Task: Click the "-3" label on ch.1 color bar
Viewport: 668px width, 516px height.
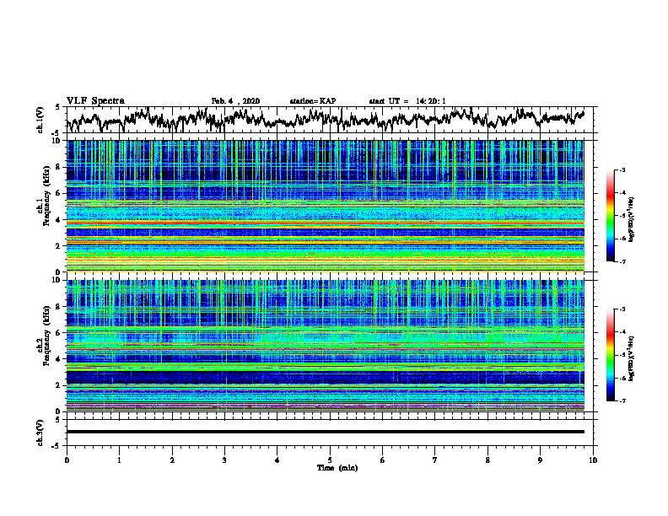Action: point(622,170)
